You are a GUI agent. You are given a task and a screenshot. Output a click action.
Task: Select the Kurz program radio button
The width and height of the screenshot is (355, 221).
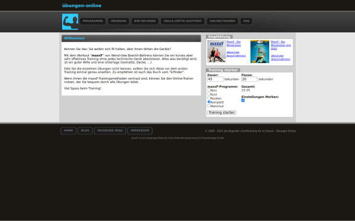tap(209, 94)
